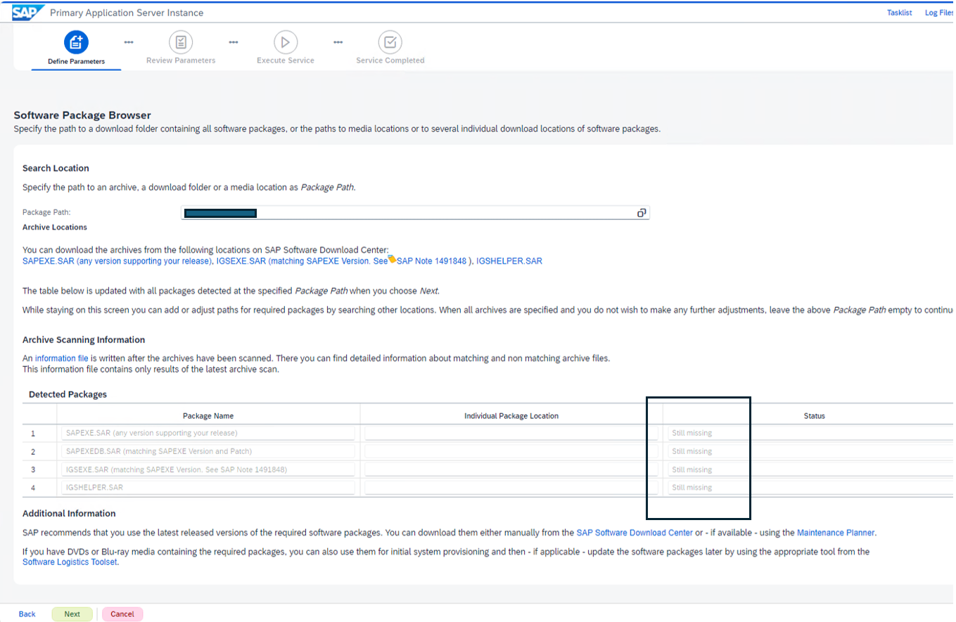Select row number 4 in Detected Packages

[34, 487]
